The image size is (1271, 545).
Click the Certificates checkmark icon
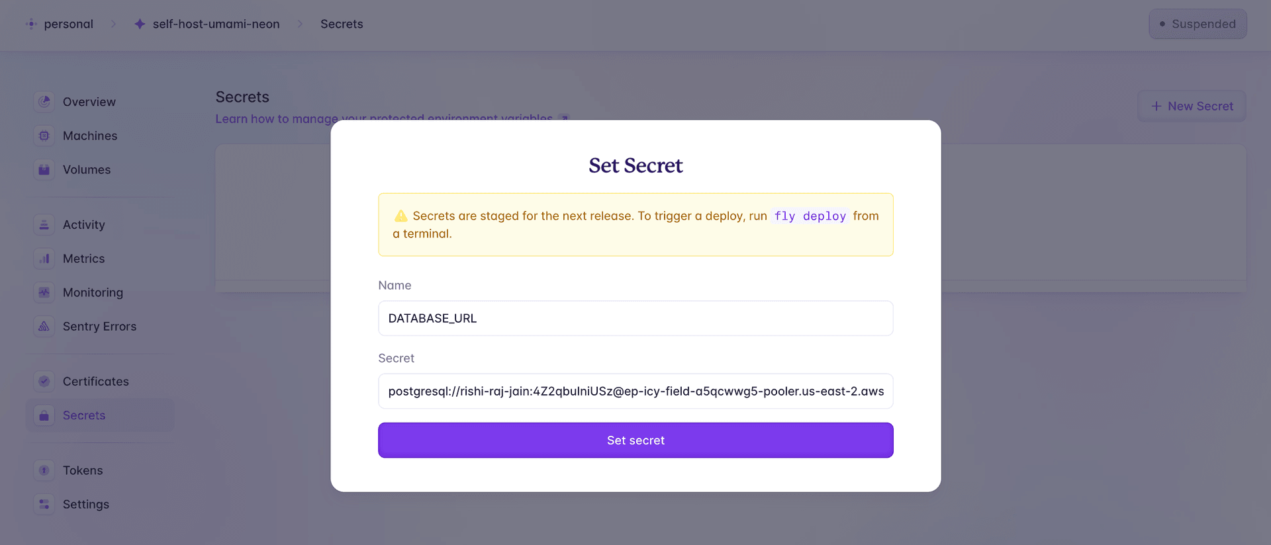click(x=44, y=382)
